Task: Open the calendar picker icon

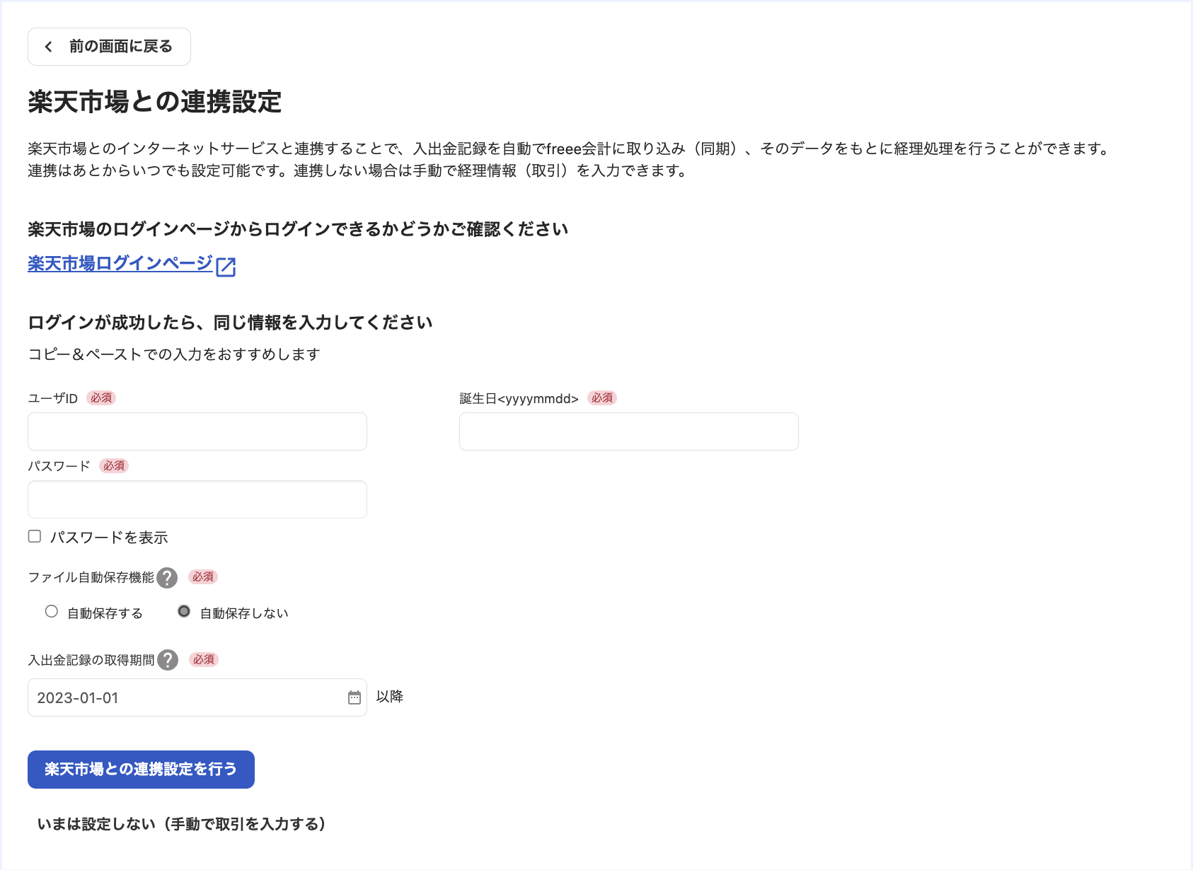Action: (355, 697)
